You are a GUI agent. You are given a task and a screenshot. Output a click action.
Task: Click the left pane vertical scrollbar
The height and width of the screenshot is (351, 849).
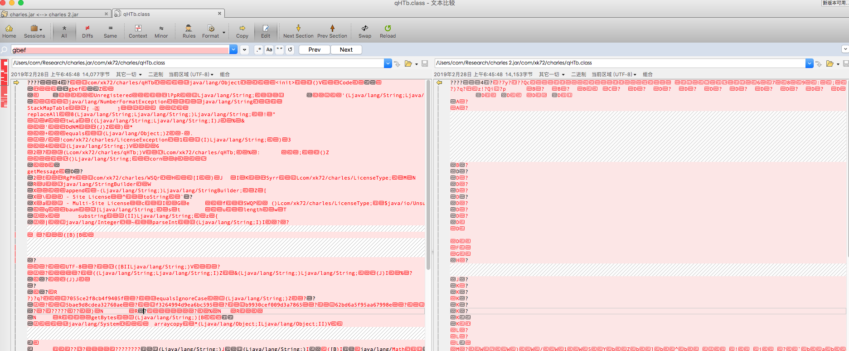[428, 175]
